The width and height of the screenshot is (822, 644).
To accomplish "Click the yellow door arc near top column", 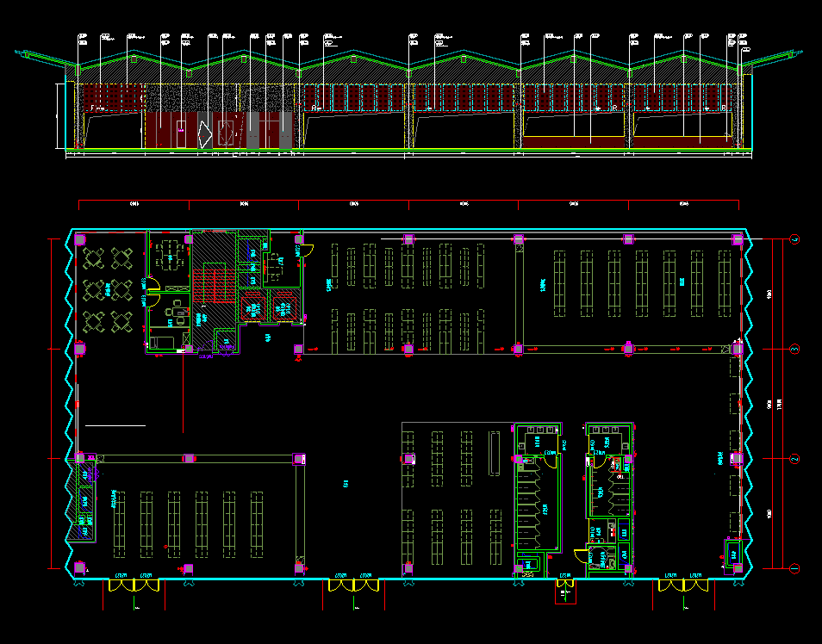I will [306, 250].
